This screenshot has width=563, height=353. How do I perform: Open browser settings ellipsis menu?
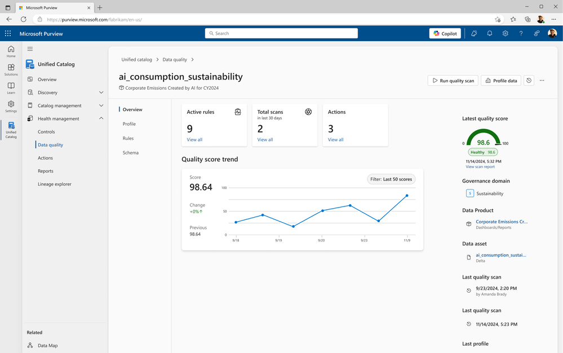click(x=553, y=19)
